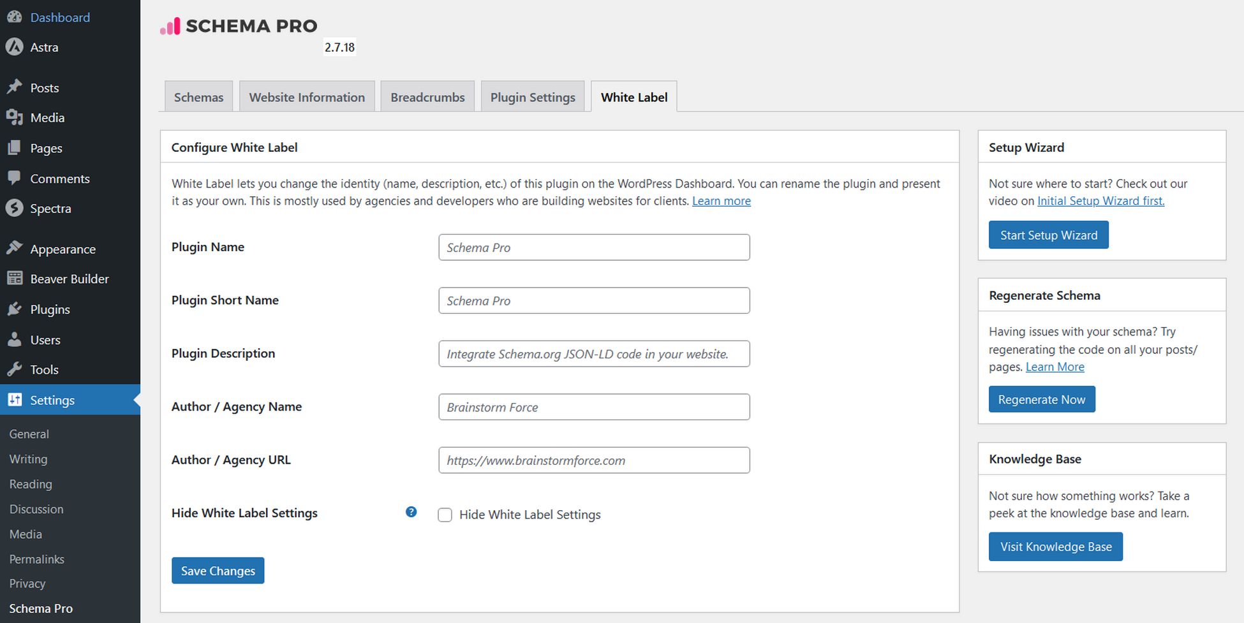
Task: Click the Plugins plug icon
Action: point(14,309)
